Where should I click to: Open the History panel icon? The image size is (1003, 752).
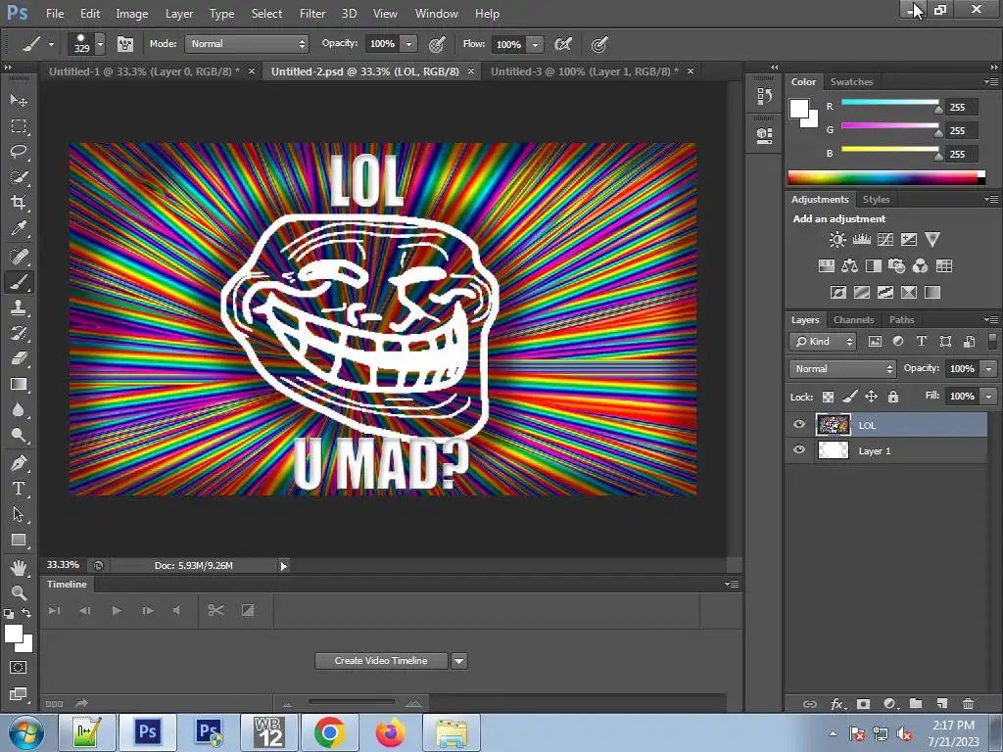pos(764,97)
